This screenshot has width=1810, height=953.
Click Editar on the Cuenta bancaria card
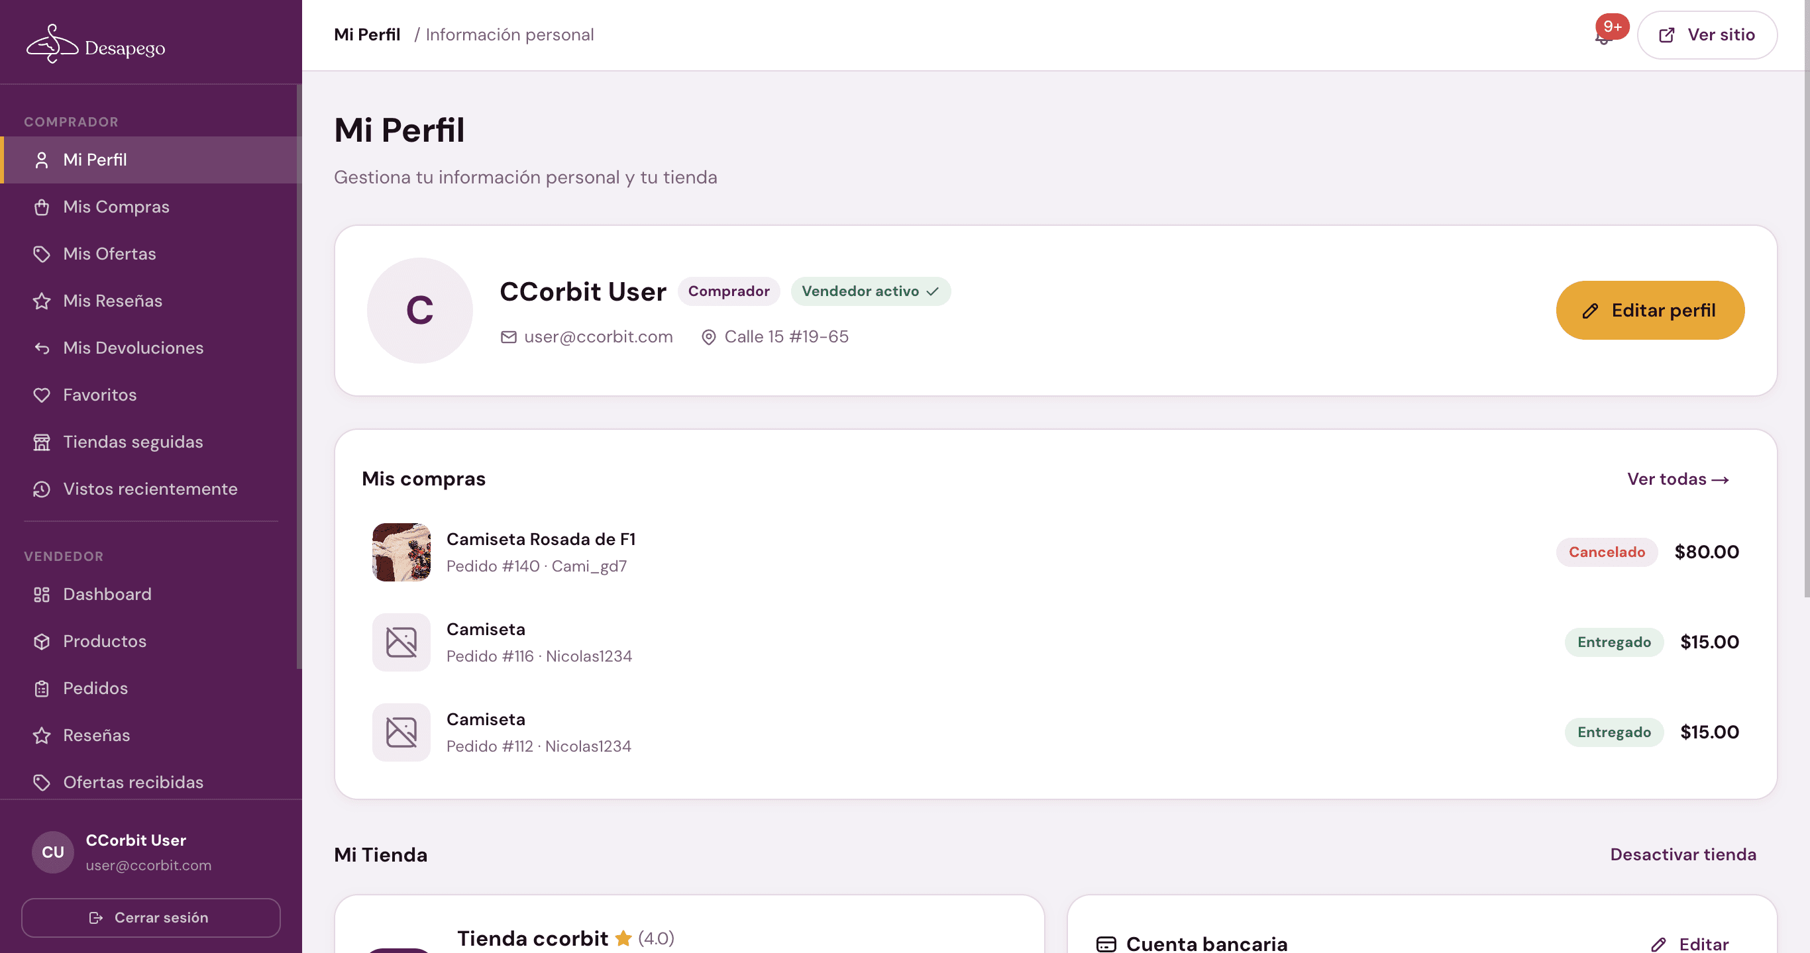(1689, 944)
